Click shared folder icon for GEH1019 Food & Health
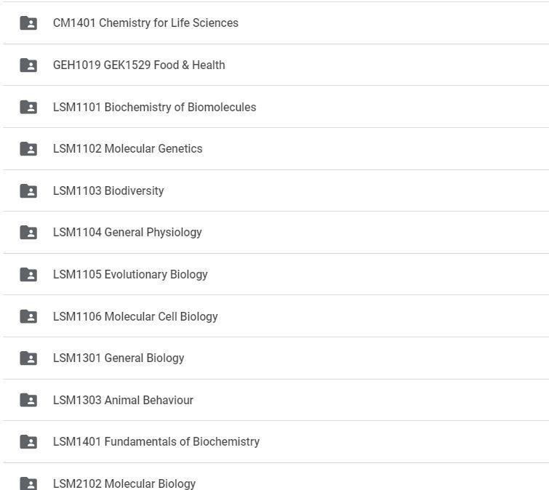549x490 pixels. 28,65
